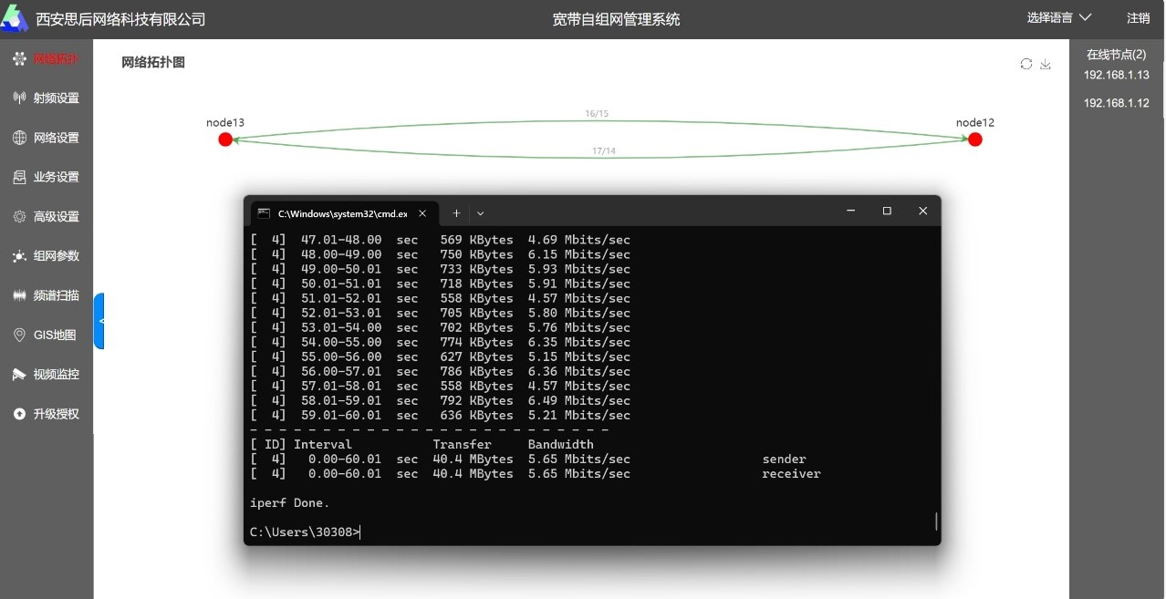Expand the cmd tab list dropdown arrow
This screenshot has width=1166, height=599.
(481, 213)
